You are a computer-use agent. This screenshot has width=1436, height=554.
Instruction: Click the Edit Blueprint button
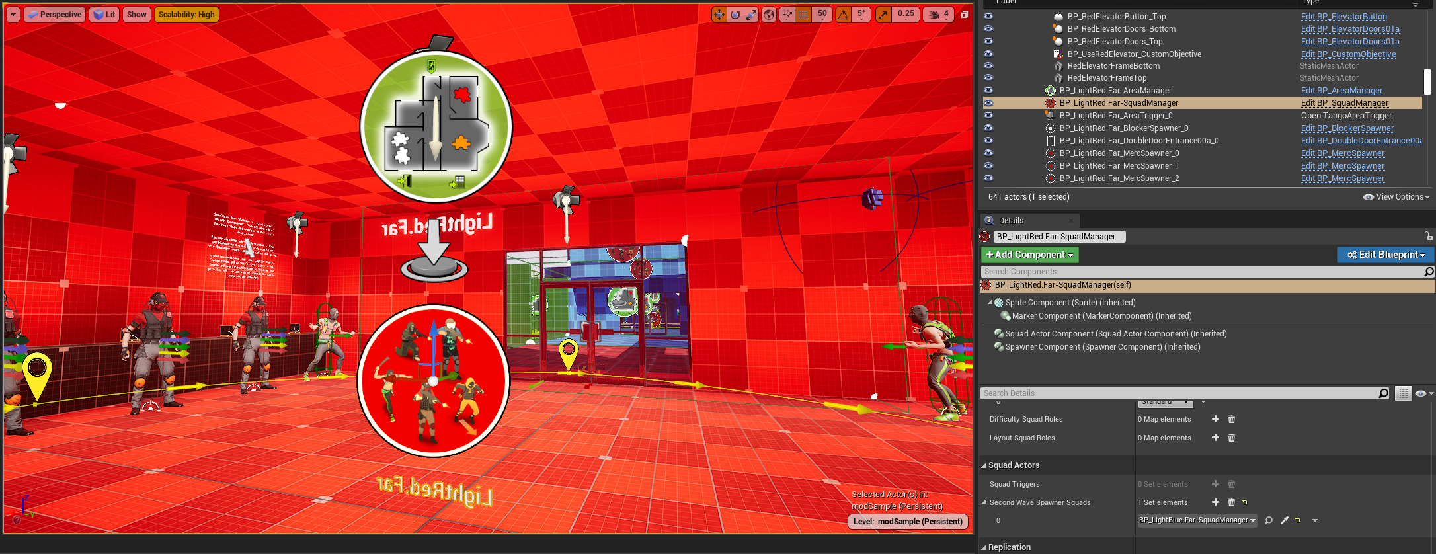pyautogui.click(x=1386, y=255)
